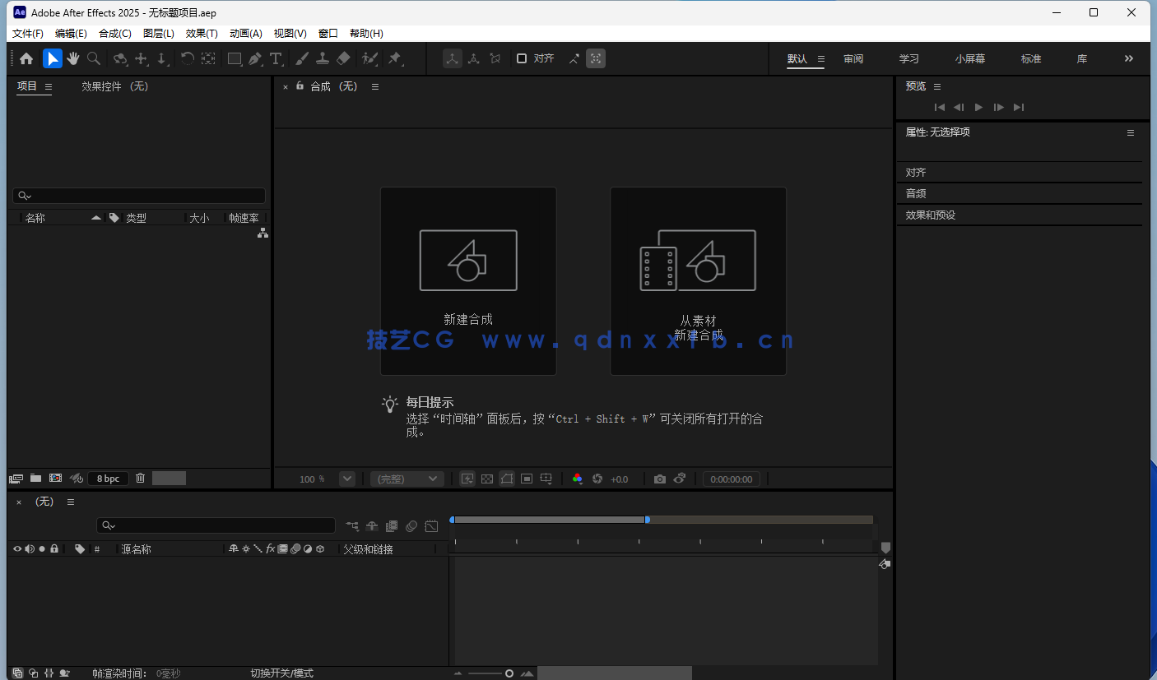The width and height of the screenshot is (1157, 680).
Task: Select the Zoom tool
Action: click(x=93, y=58)
